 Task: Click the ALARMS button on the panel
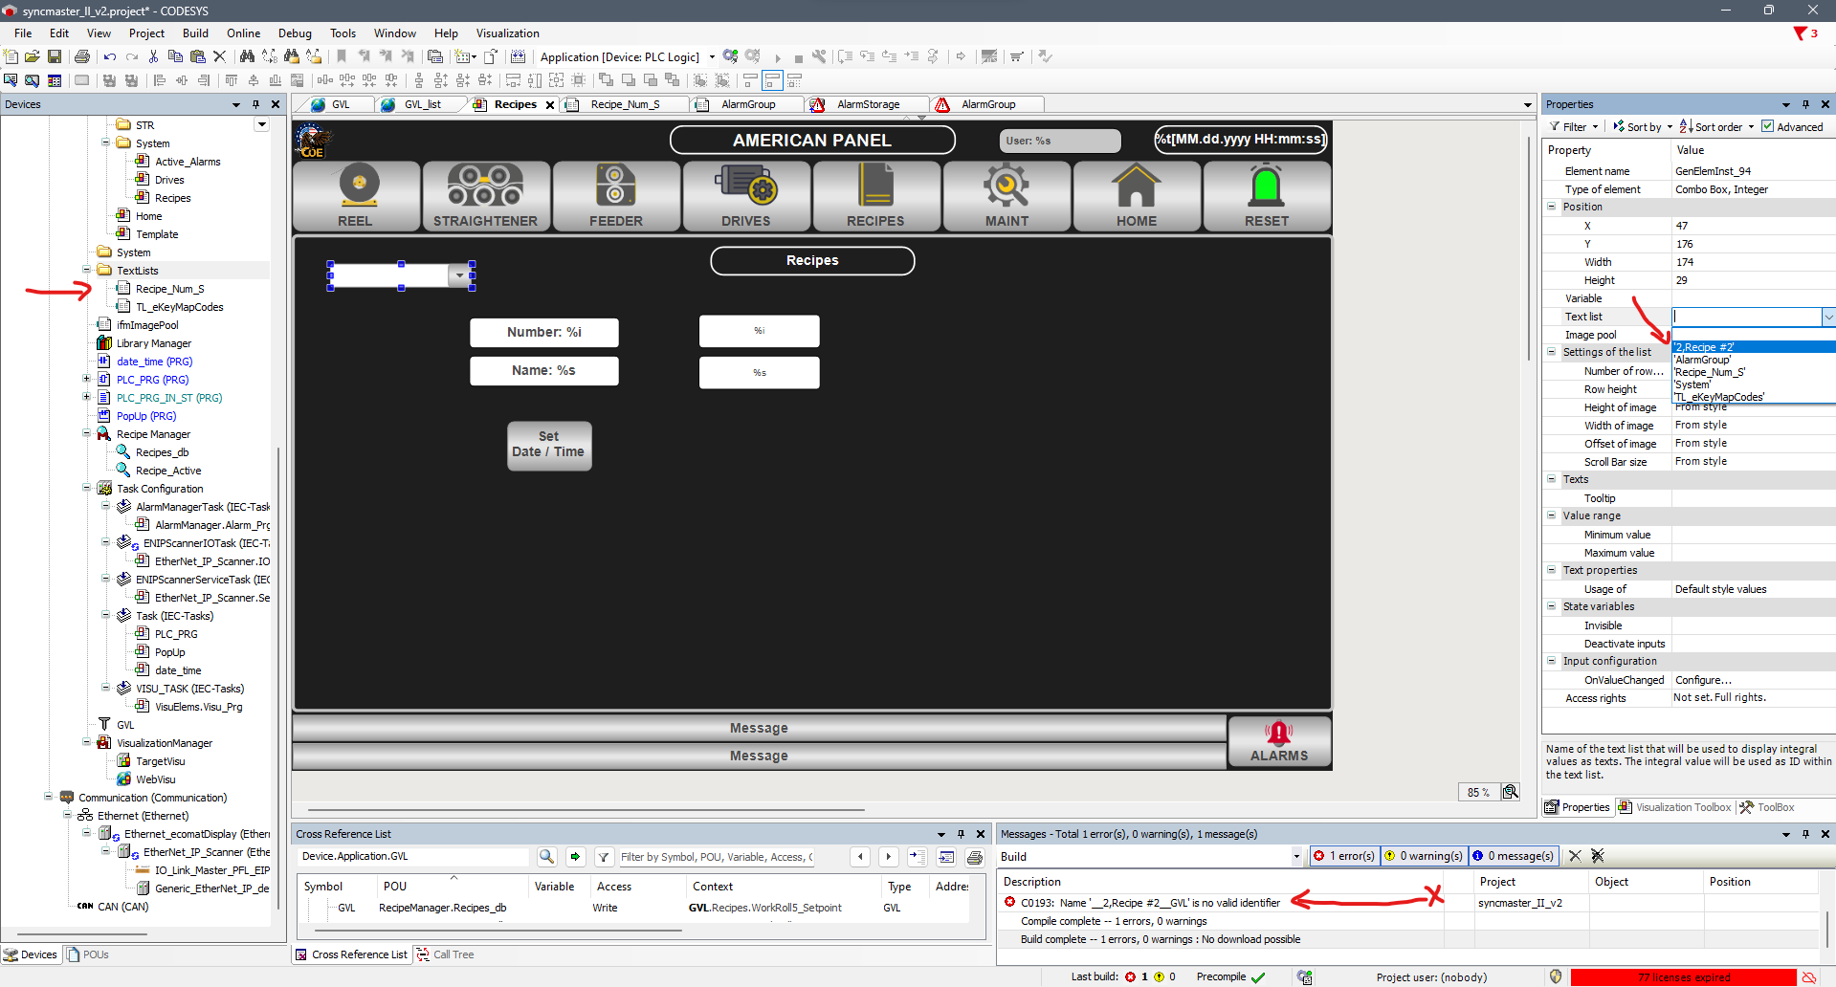coord(1279,742)
